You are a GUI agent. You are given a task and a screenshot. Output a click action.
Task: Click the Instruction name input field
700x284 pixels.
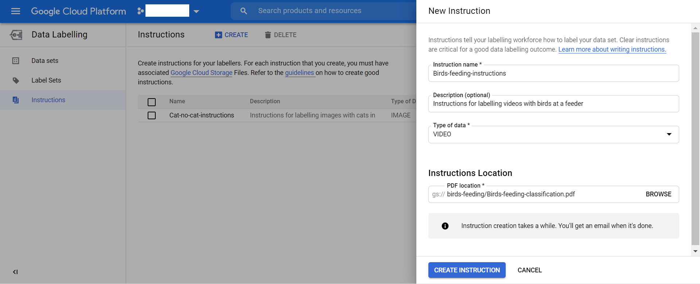point(553,73)
